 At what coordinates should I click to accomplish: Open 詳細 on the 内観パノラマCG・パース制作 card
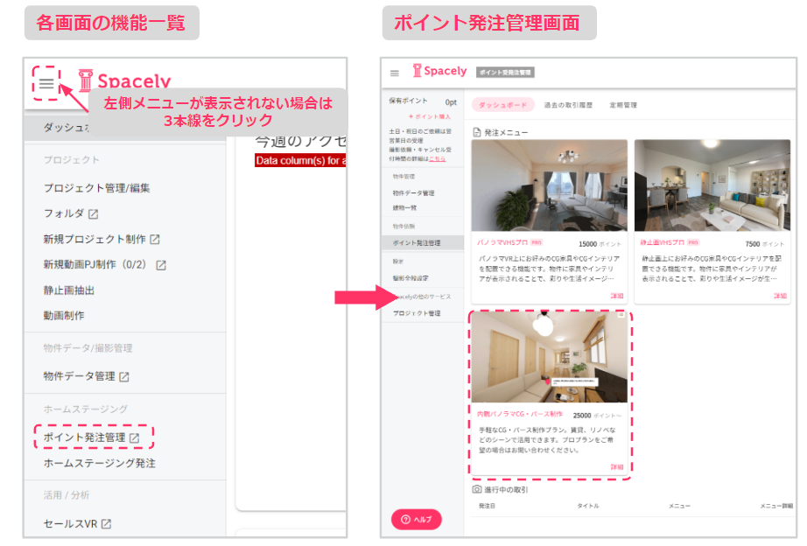tap(617, 467)
